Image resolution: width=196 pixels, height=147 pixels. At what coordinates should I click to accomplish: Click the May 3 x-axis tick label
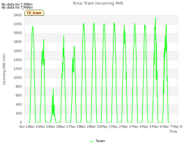(126, 126)
